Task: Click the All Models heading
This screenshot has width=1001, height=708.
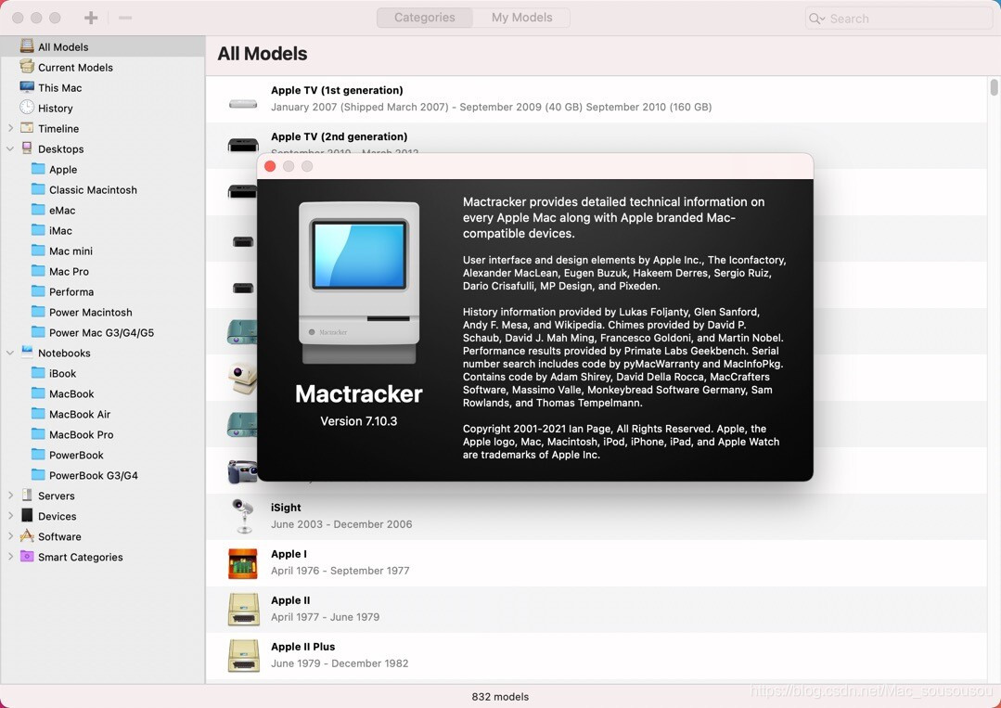Action: pos(263,54)
